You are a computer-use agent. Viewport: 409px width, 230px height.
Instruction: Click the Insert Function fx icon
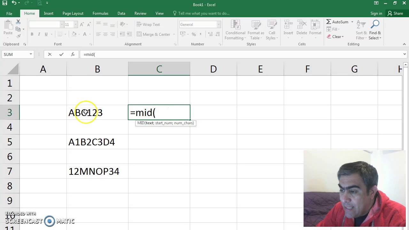[x=73, y=54]
